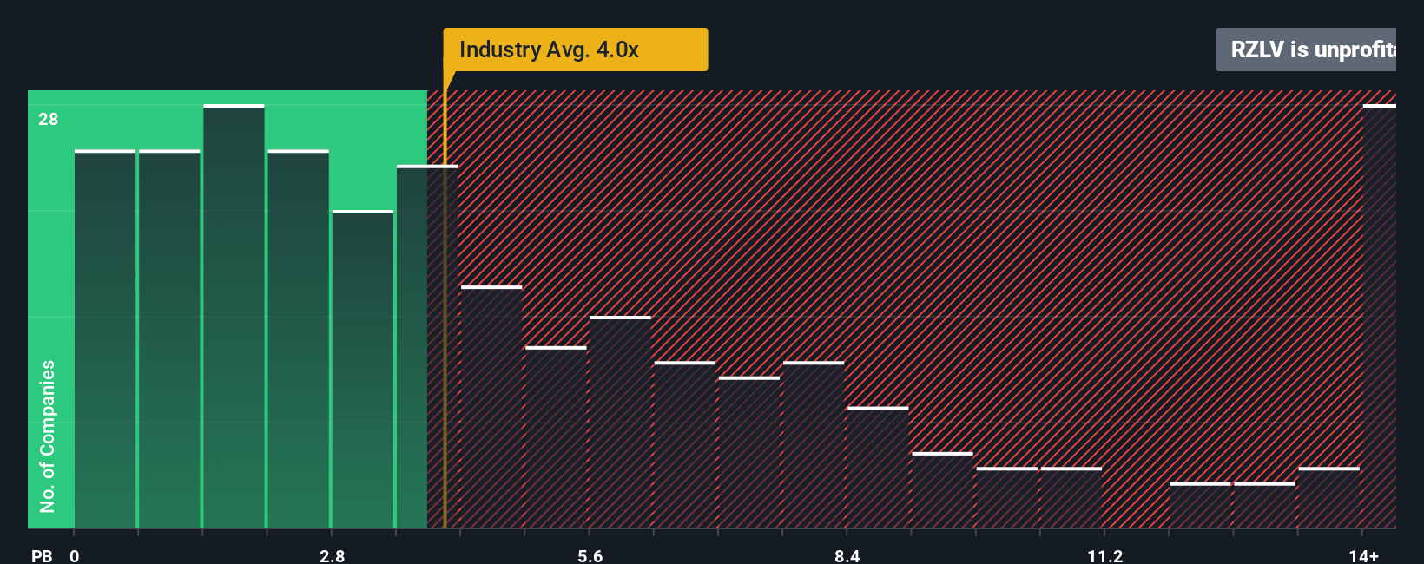1424x564 pixels.
Task: Click the No. of Companies axis title
Action: (48, 436)
